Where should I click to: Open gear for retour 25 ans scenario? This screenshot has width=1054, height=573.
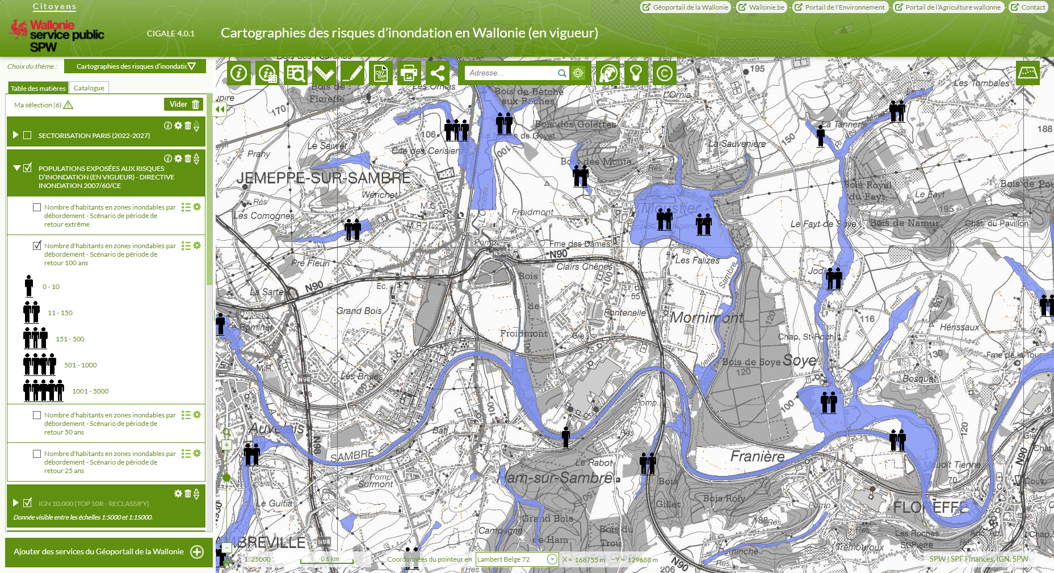pyautogui.click(x=197, y=453)
